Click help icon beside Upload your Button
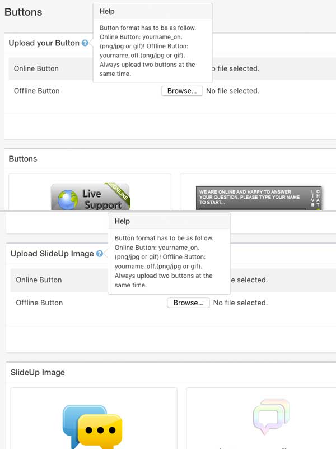Image resolution: width=336 pixels, height=449 pixels. 85,43
